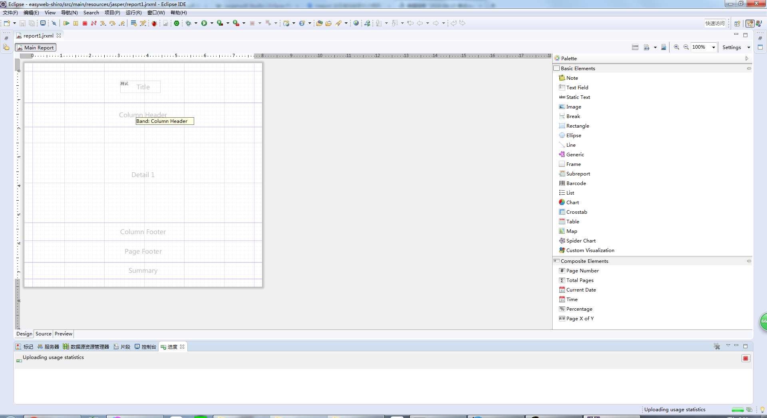Viewport: 767px width, 418px height.
Task: Open the 编辑(E) menu
Action: tap(31, 12)
